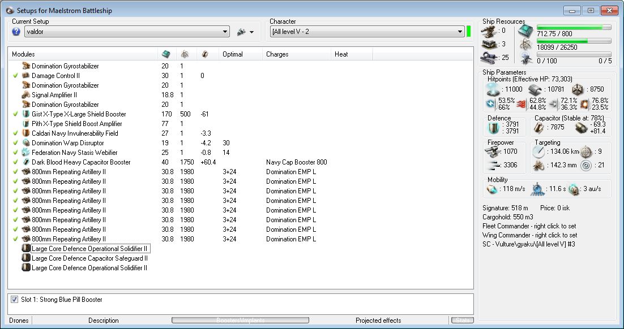Switch to the Description tab

[104, 321]
